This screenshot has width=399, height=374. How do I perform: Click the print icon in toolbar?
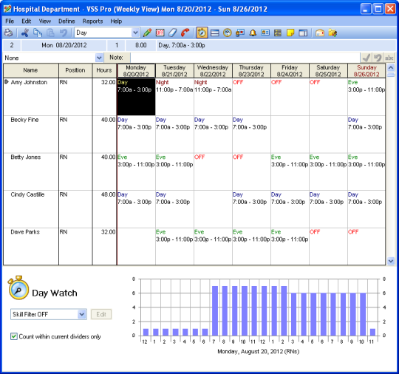pyautogui.click(x=8, y=33)
